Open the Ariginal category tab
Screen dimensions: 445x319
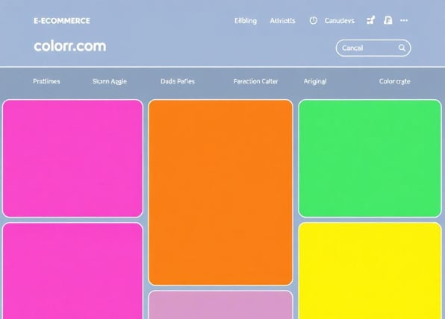click(x=315, y=81)
